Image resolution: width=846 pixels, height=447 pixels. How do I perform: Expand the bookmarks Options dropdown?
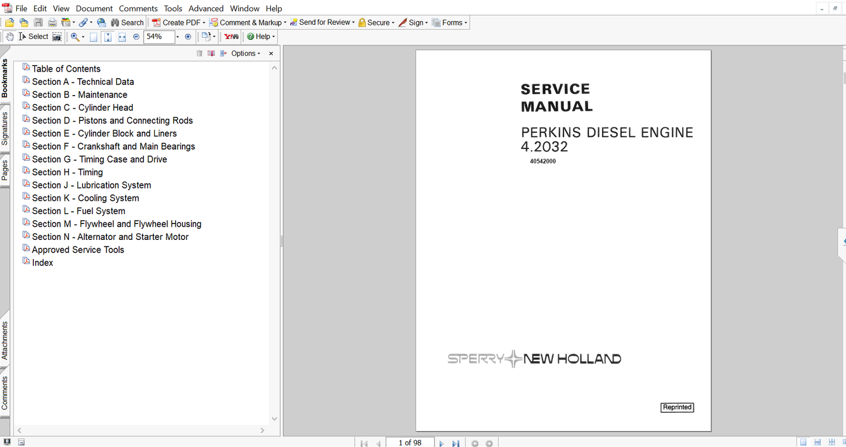pyautogui.click(x=245, y=53)
